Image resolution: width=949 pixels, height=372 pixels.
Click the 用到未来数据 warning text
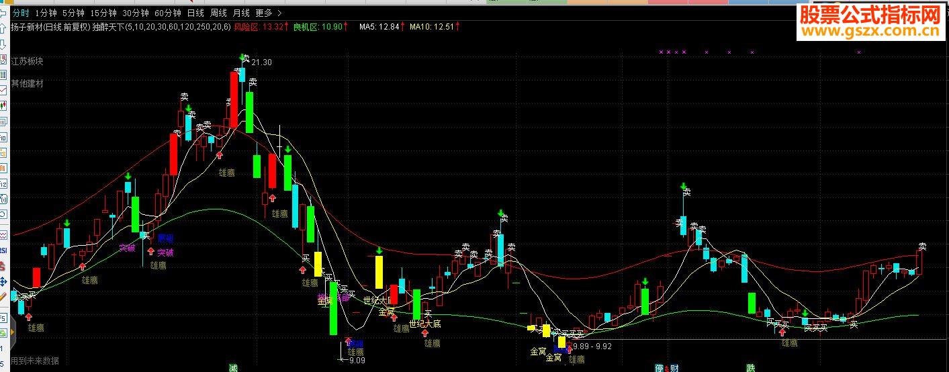35,361
